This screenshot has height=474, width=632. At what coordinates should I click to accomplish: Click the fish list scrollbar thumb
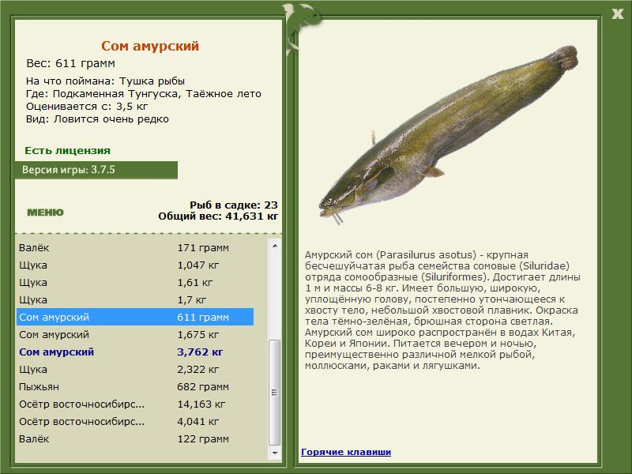tap(274, 392)
